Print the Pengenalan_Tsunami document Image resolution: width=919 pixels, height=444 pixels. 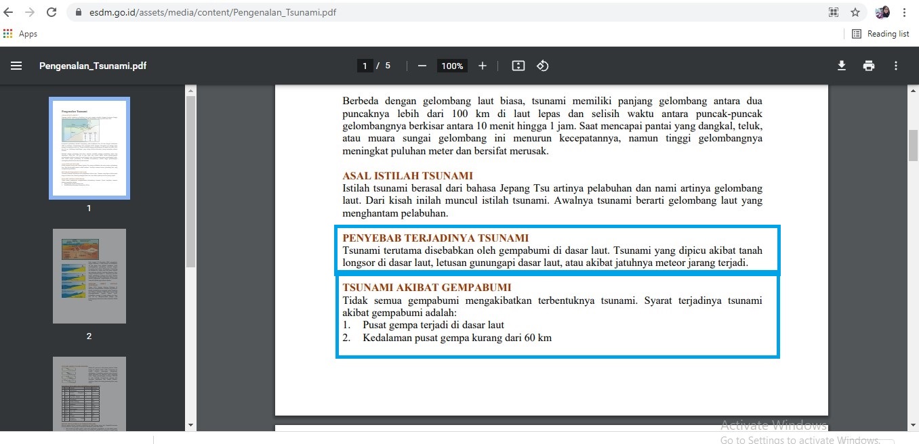pyautogui.click(x=869, y=66)
